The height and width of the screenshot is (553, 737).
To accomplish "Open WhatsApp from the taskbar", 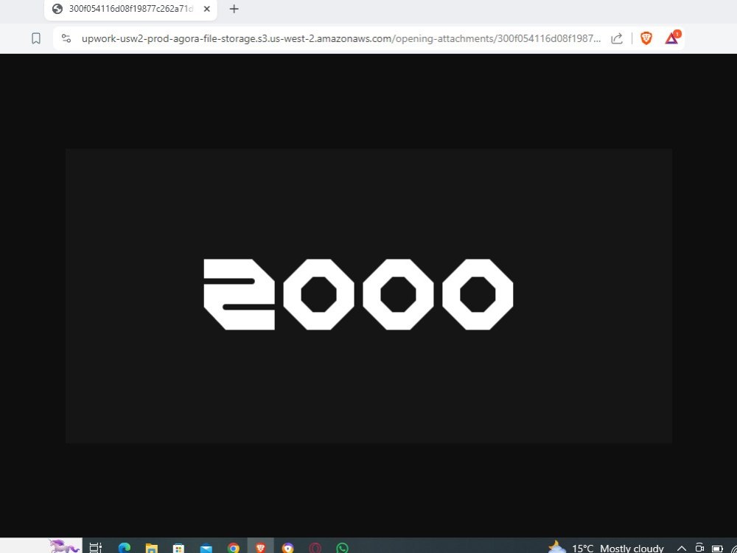I will point(343,549).
